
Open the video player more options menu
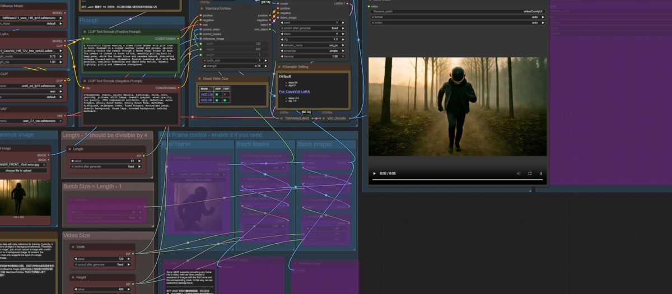click(x=542, y=174)
